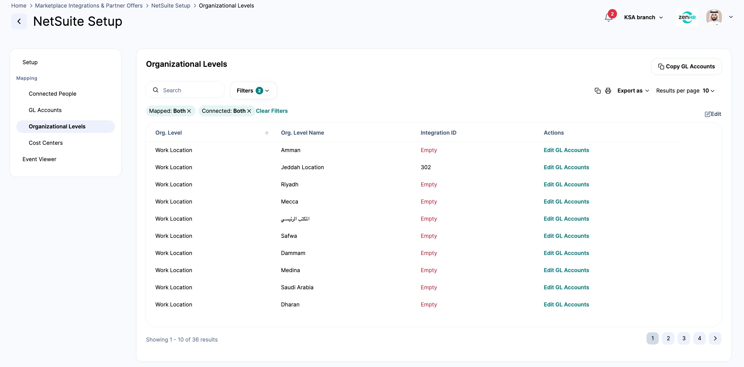
Task: Click the filter count badge 2
Action: coord(259,90)
